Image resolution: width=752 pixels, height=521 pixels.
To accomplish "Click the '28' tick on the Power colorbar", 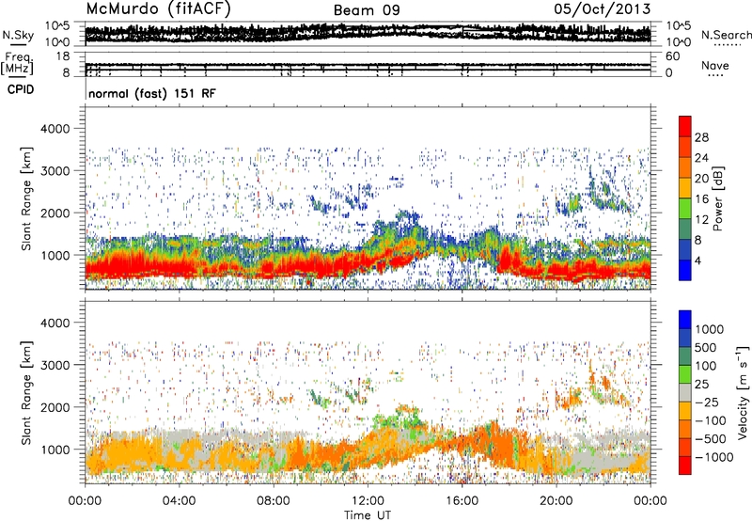I will click(701, 137).
